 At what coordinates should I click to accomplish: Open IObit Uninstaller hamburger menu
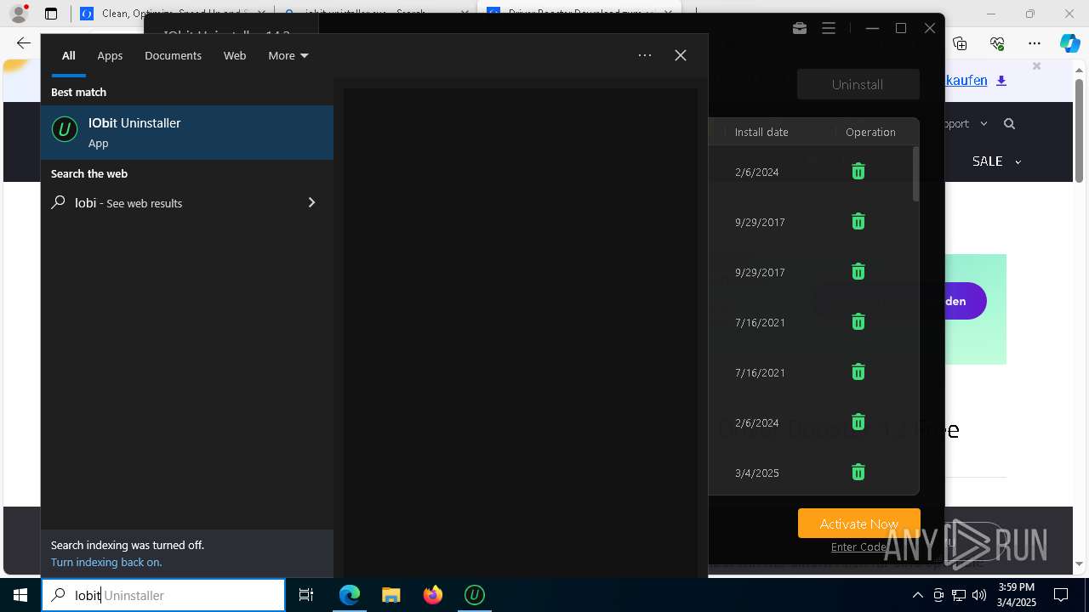[x=829, y=28]
